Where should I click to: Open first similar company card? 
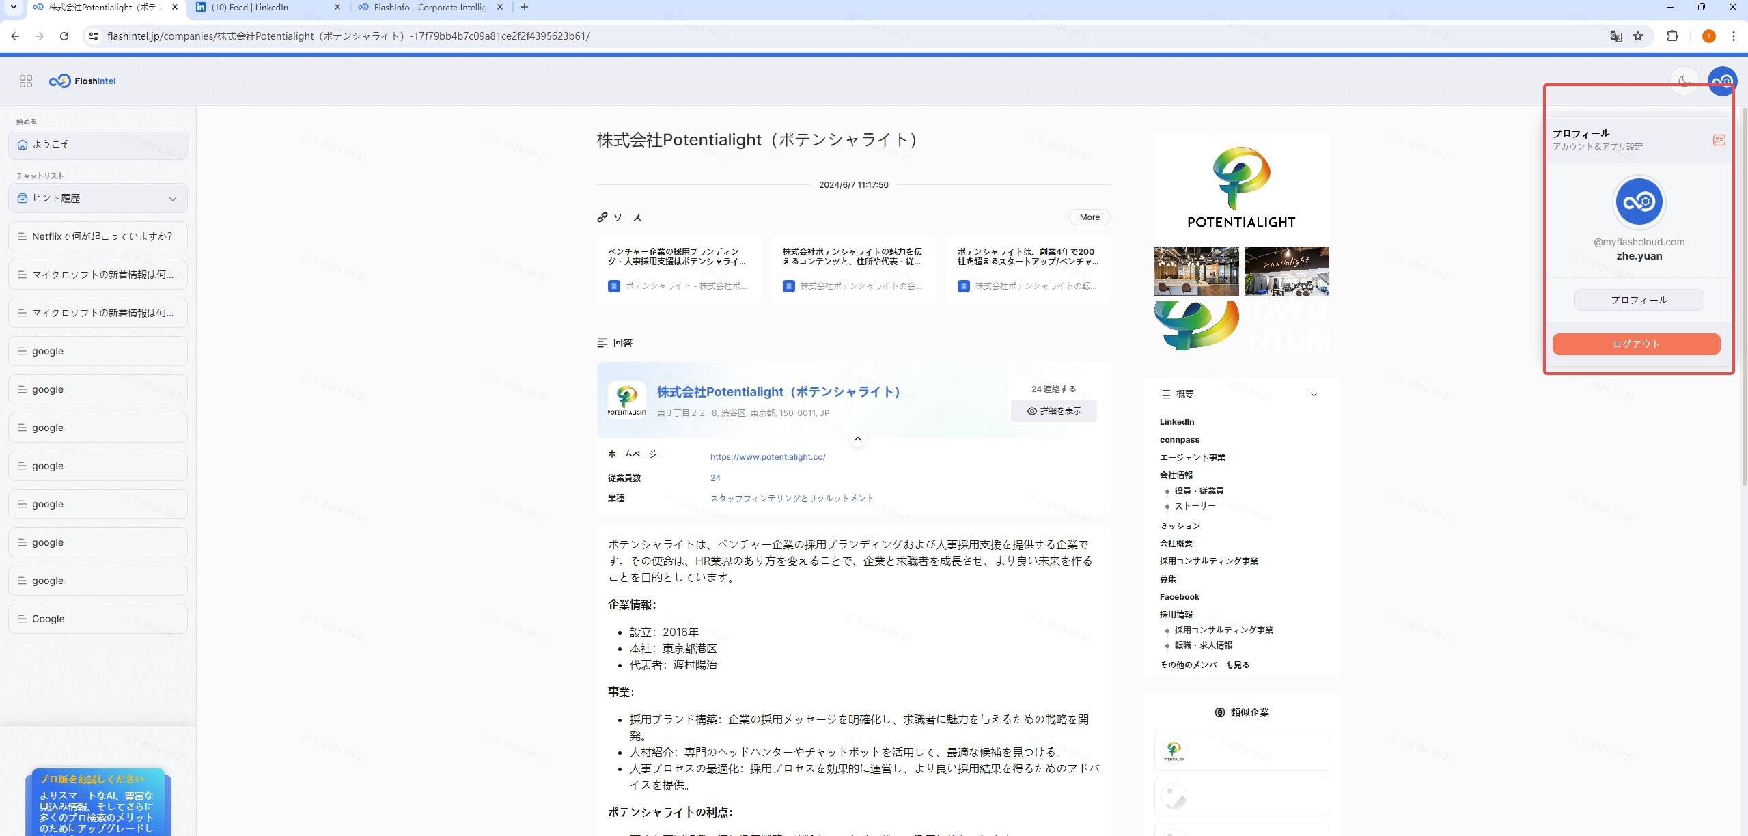click(1241, 751)
